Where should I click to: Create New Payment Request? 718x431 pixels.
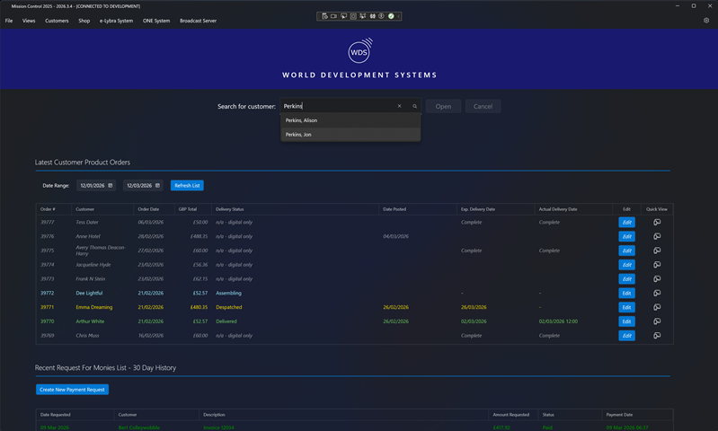point(73,390)
